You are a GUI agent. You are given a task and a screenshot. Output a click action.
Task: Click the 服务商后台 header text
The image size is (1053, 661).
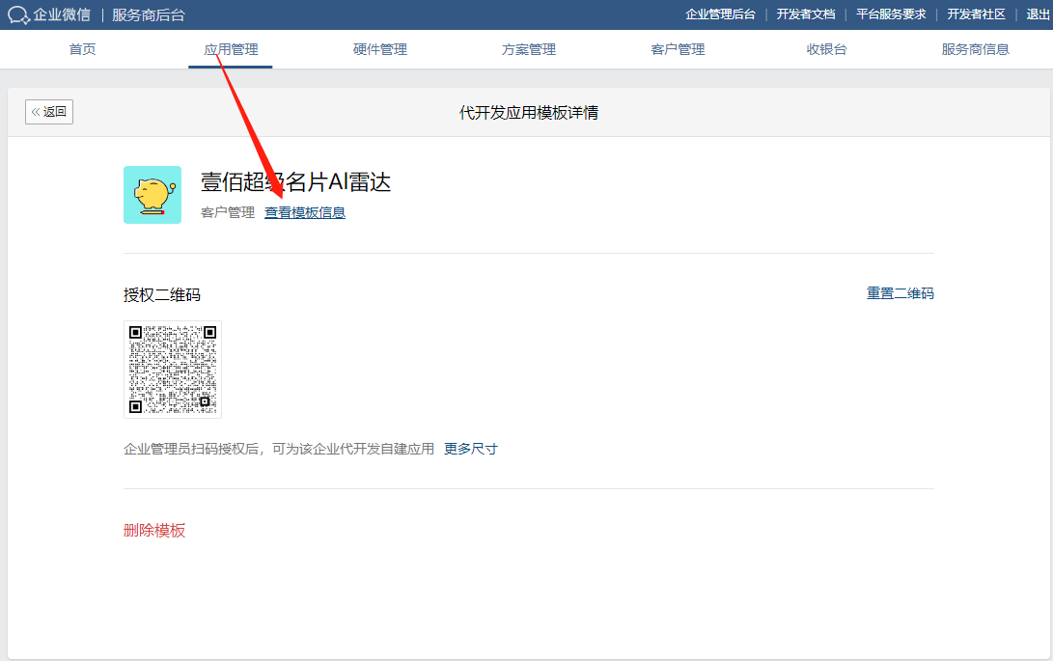(149, 14)
